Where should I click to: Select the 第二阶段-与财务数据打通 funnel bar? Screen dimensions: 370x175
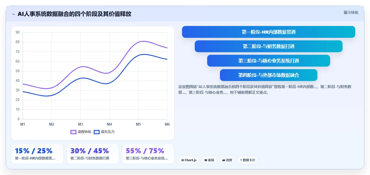pos(269,46)
